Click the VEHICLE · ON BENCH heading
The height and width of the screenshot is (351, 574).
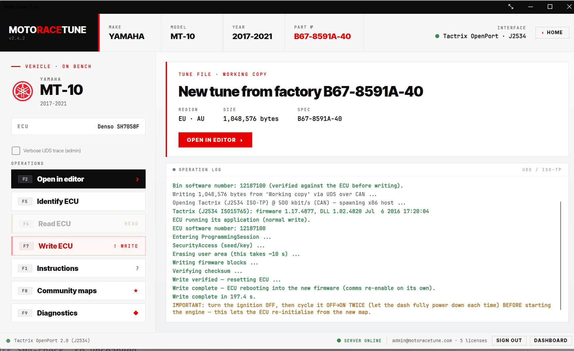click(58, 66)
